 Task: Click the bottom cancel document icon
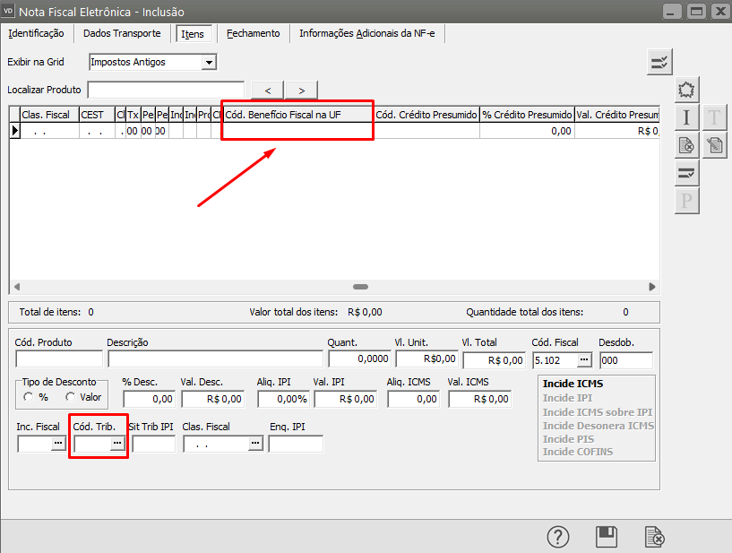click(655, 537)
